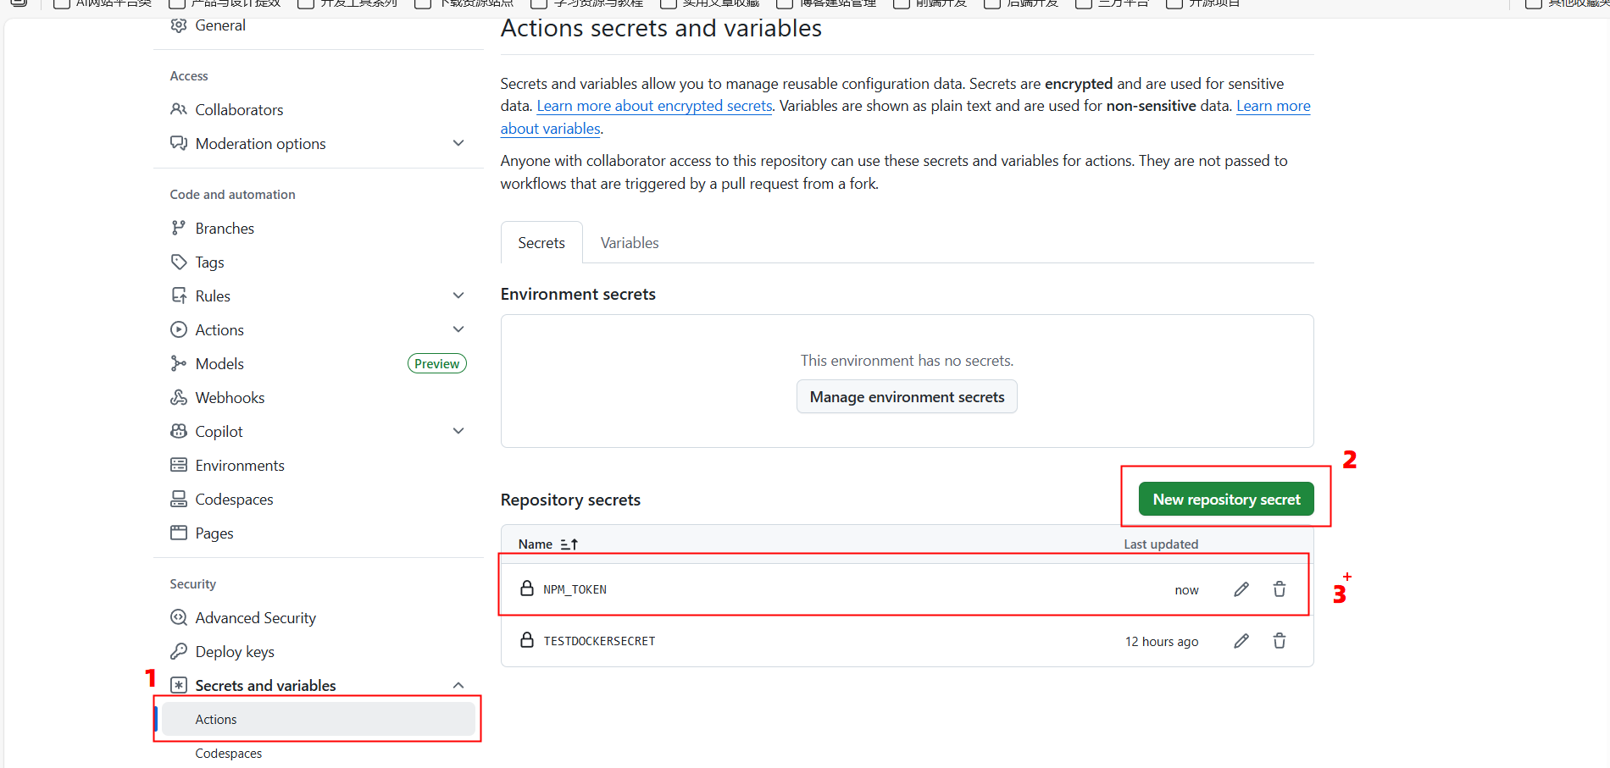This screenshot has height=768, width=1610.
Task: Open Branches settings page
Action: click(225, 229)
